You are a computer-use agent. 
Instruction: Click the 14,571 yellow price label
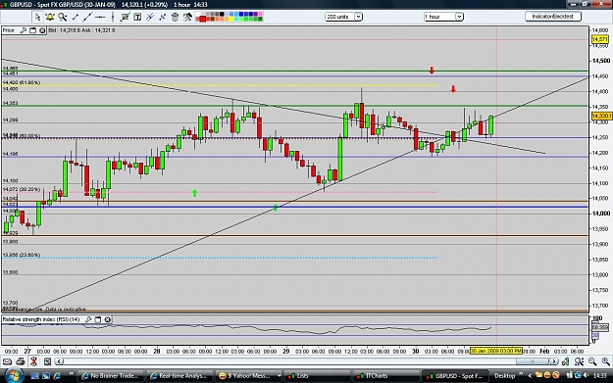point(599,39)
